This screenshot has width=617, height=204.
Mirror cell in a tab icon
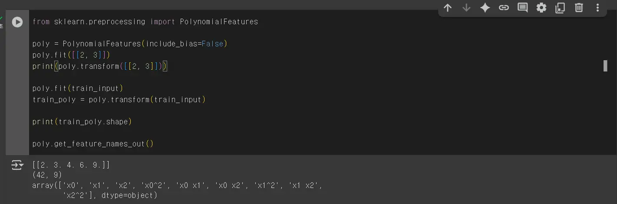pyautogui.click(x=560, y=8)
